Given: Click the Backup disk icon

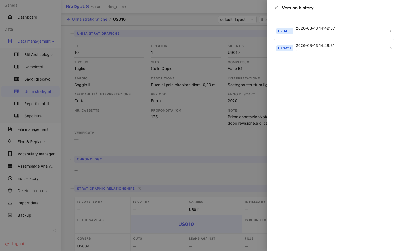Looking at the screenshot, I should (10, 215).
